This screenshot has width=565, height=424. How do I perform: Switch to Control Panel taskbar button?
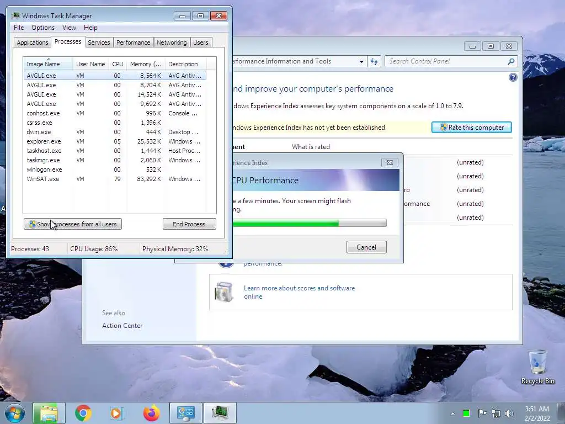[x=186, y=413]
